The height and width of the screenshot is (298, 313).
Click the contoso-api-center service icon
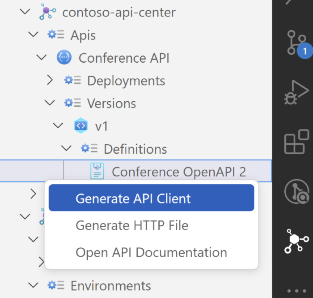(x=47, y=12)
